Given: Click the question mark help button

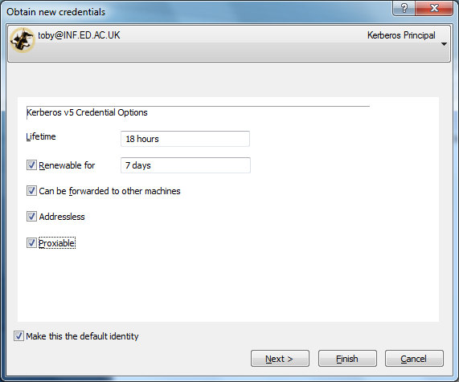Looking at the screenshot, I should [404, 8].
